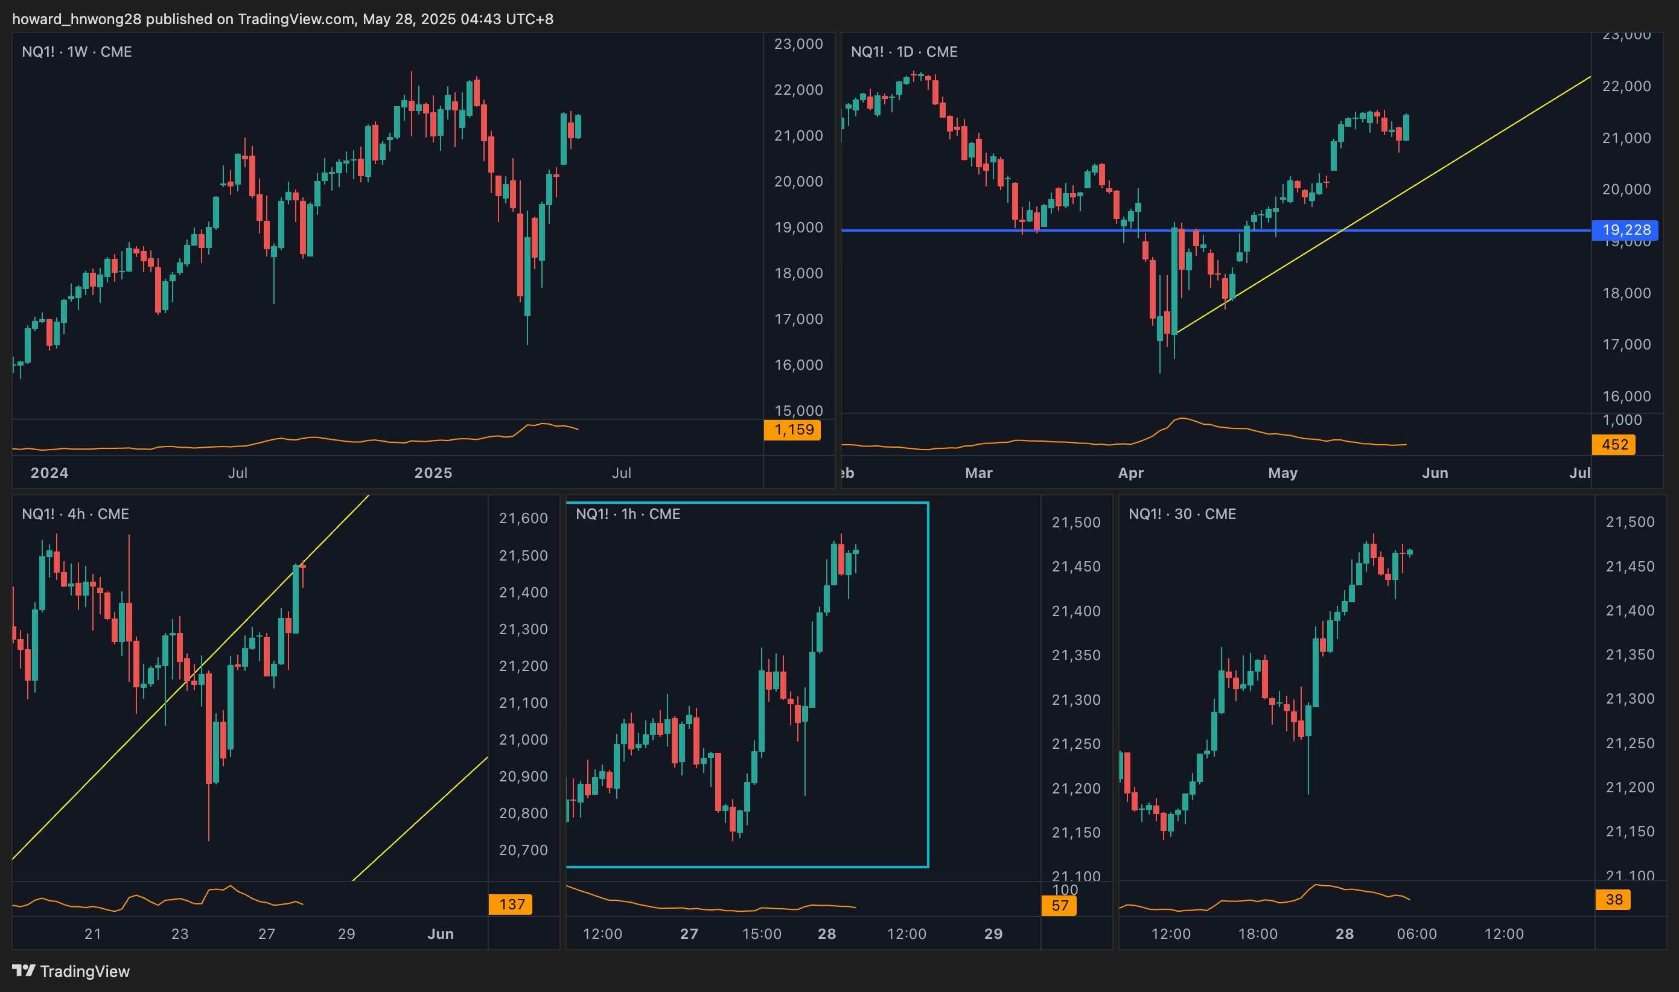The height and width of the screenshot is (992, 1679).
Task: Select the NQ1! 1W CME chart title
Action: click(x=77, y=51)
